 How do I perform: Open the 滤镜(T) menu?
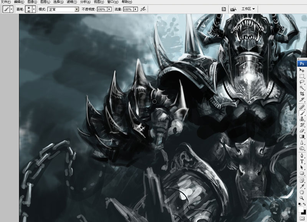pos(72,2)
